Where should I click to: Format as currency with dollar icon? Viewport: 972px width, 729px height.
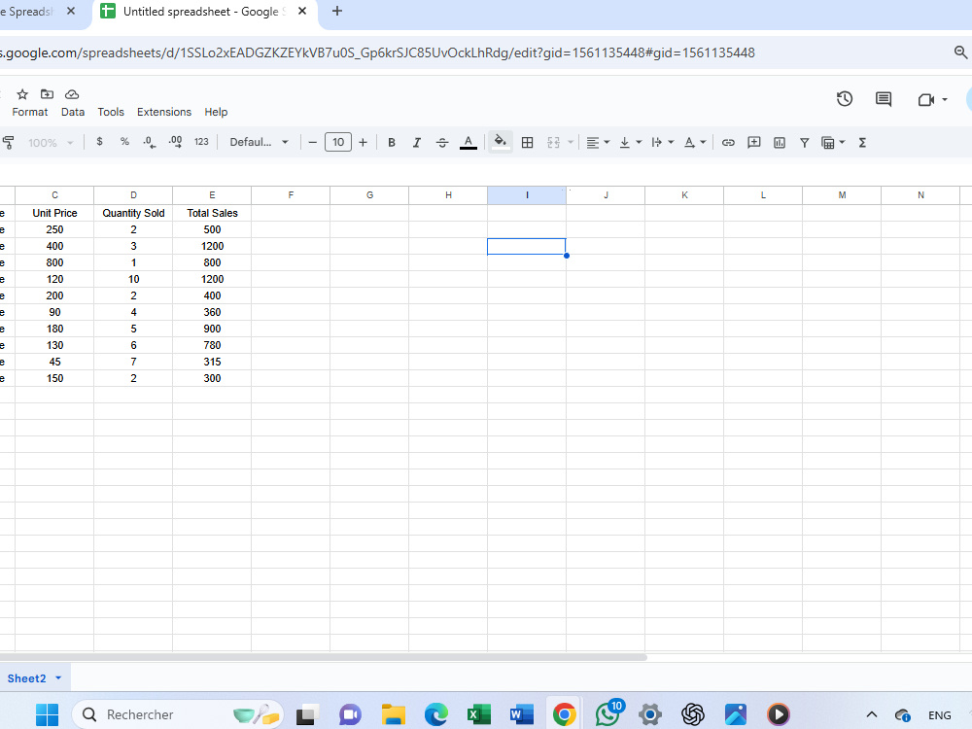pyautogui.click(x=99, y=142)
